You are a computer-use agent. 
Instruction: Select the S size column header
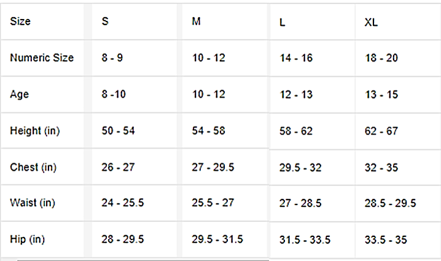coord(105,21)
